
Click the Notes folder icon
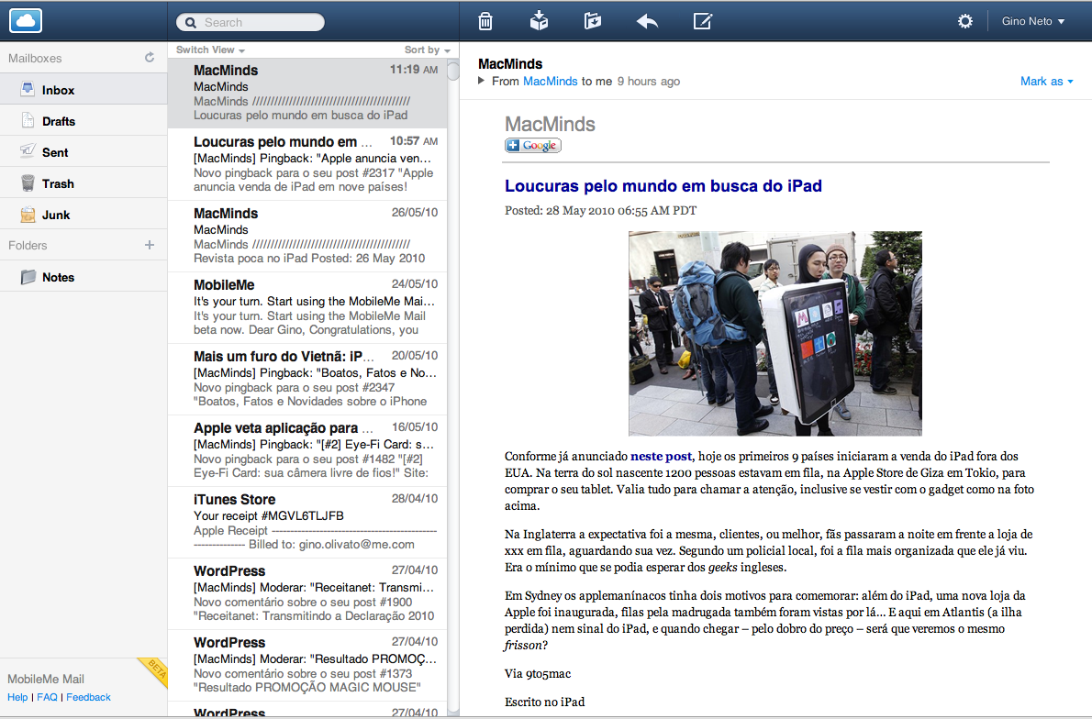click(x=28, y=277)
